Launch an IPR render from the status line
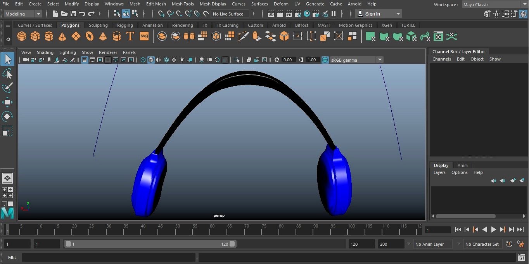This screenshot has width=529, height=264. click(289, 14)
